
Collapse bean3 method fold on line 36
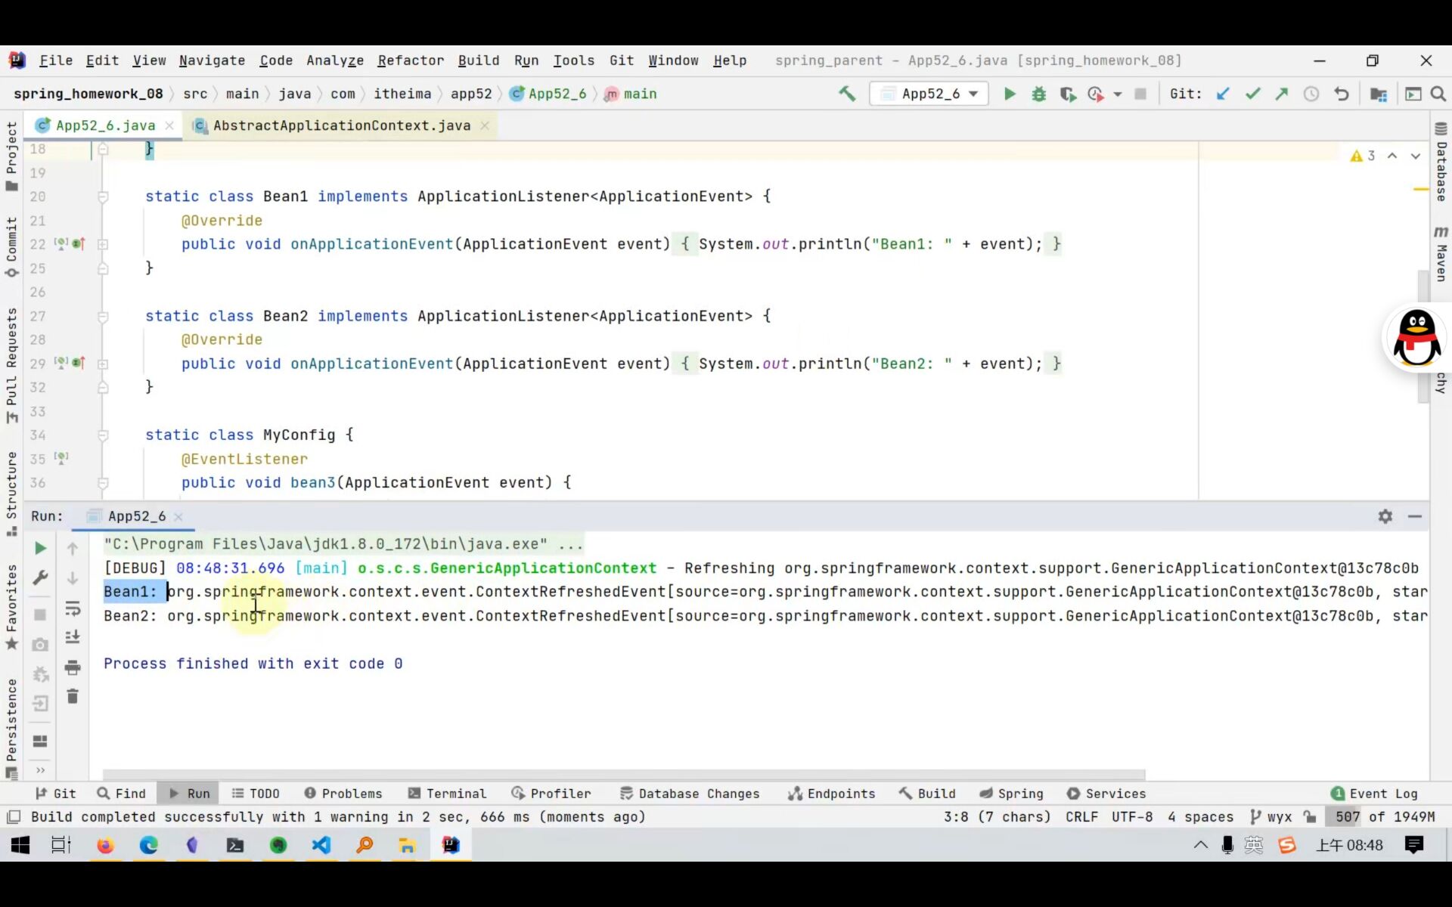coord(103,483)
